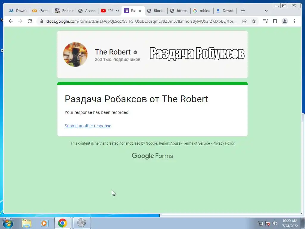This screenshot has height=229, width=305.
Task: Switch to the Roblox tab
Action: click(64, 11)
